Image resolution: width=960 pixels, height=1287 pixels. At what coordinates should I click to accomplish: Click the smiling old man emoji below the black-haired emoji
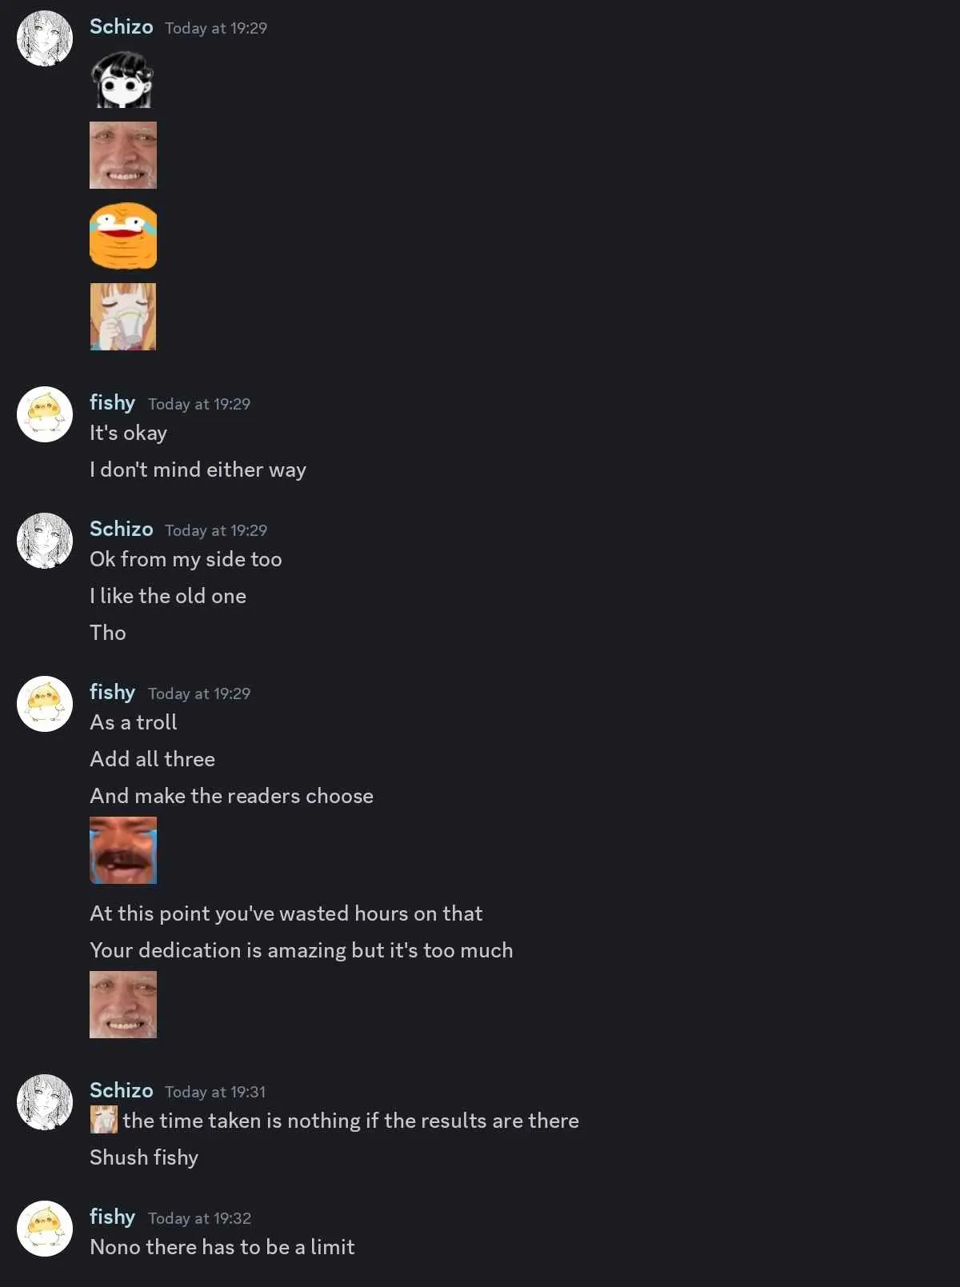[x=123, y=155]
